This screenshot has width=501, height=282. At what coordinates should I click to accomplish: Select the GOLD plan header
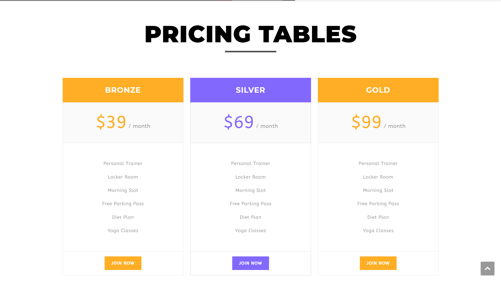coord(378,90)
